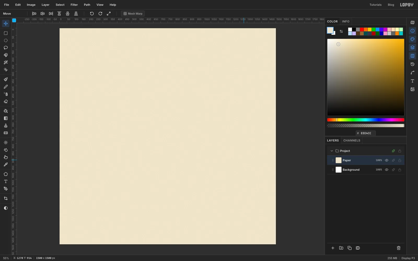Select the Brush tool
The image size is (418, 261).
click(6, 79)
